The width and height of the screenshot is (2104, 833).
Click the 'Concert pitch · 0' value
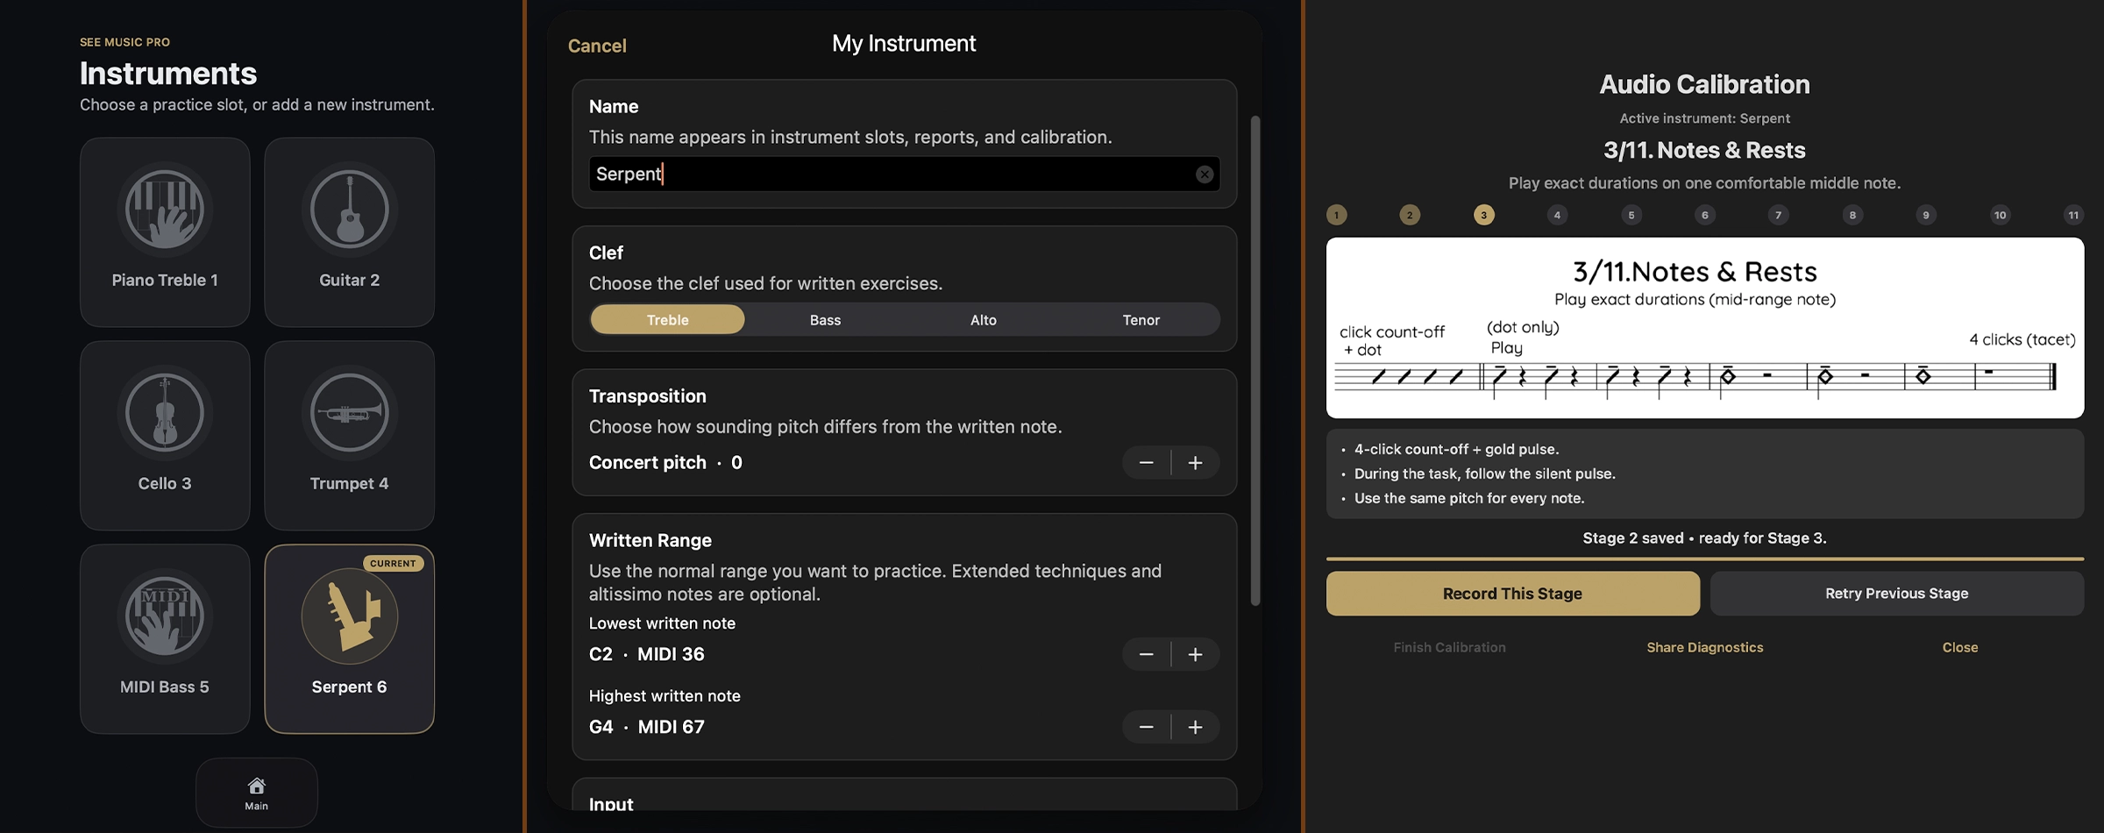[665, 463]
